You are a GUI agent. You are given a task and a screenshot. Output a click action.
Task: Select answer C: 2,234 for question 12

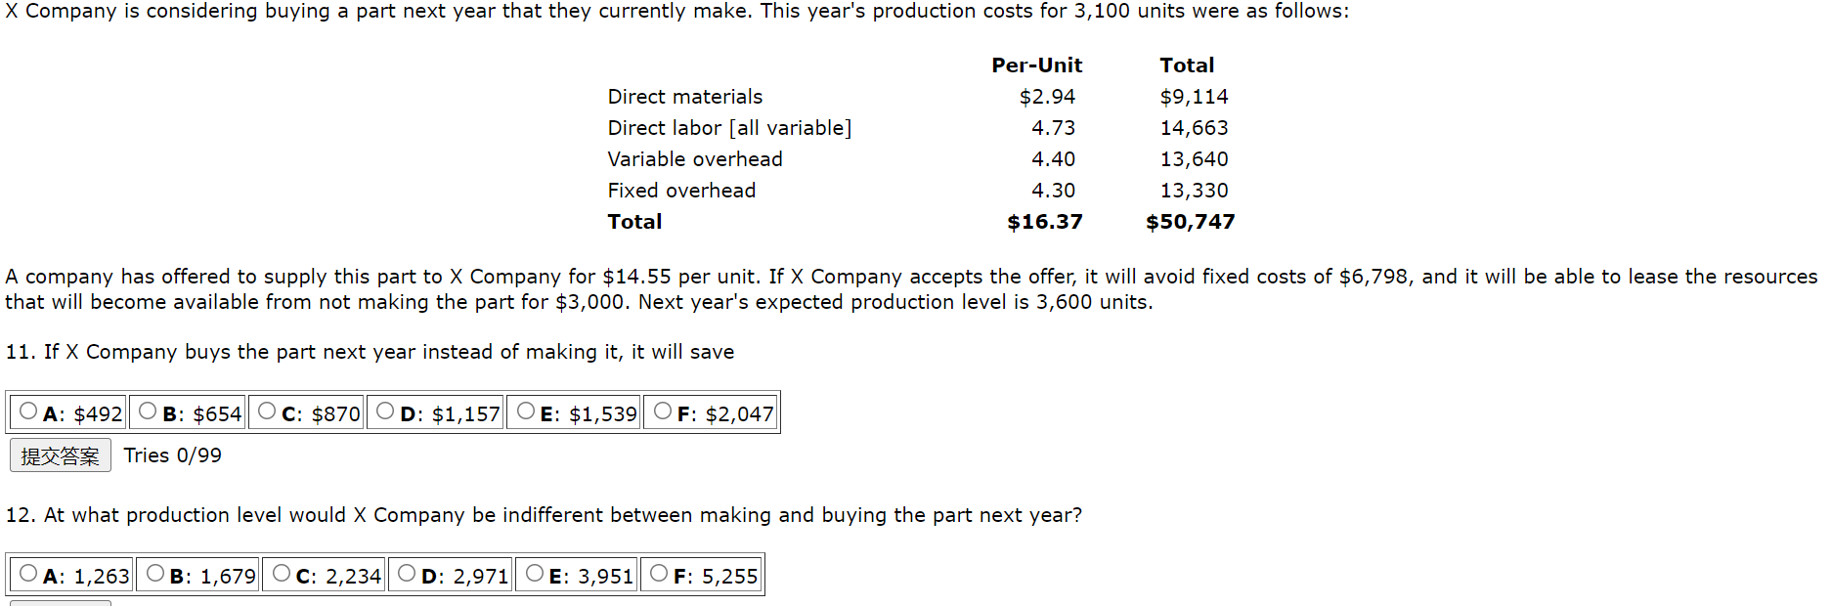[281, 574]
